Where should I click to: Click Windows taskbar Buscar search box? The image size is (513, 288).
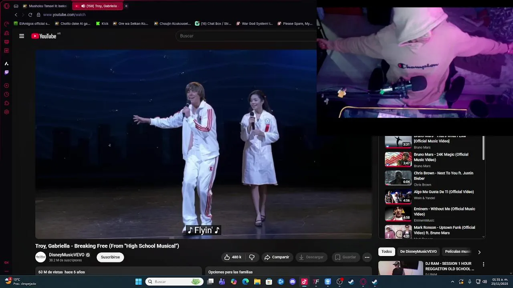[x=174, y=282]
